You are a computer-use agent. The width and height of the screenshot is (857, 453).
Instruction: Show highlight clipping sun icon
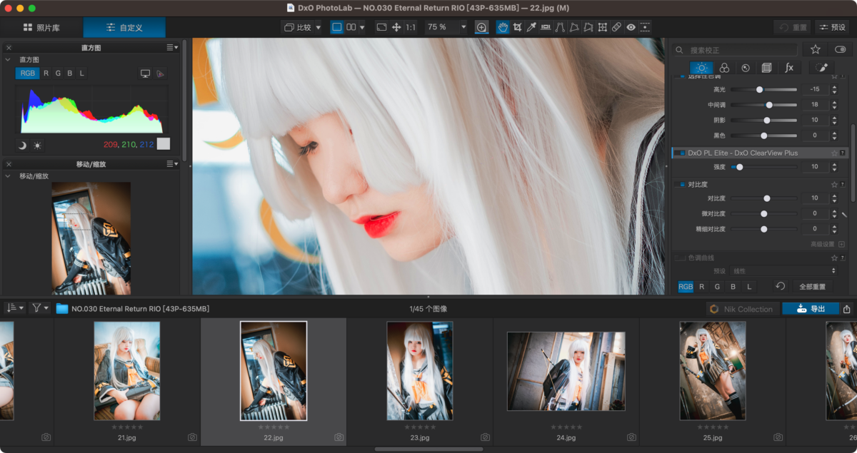pyautogui.click(x=37, y=146)
